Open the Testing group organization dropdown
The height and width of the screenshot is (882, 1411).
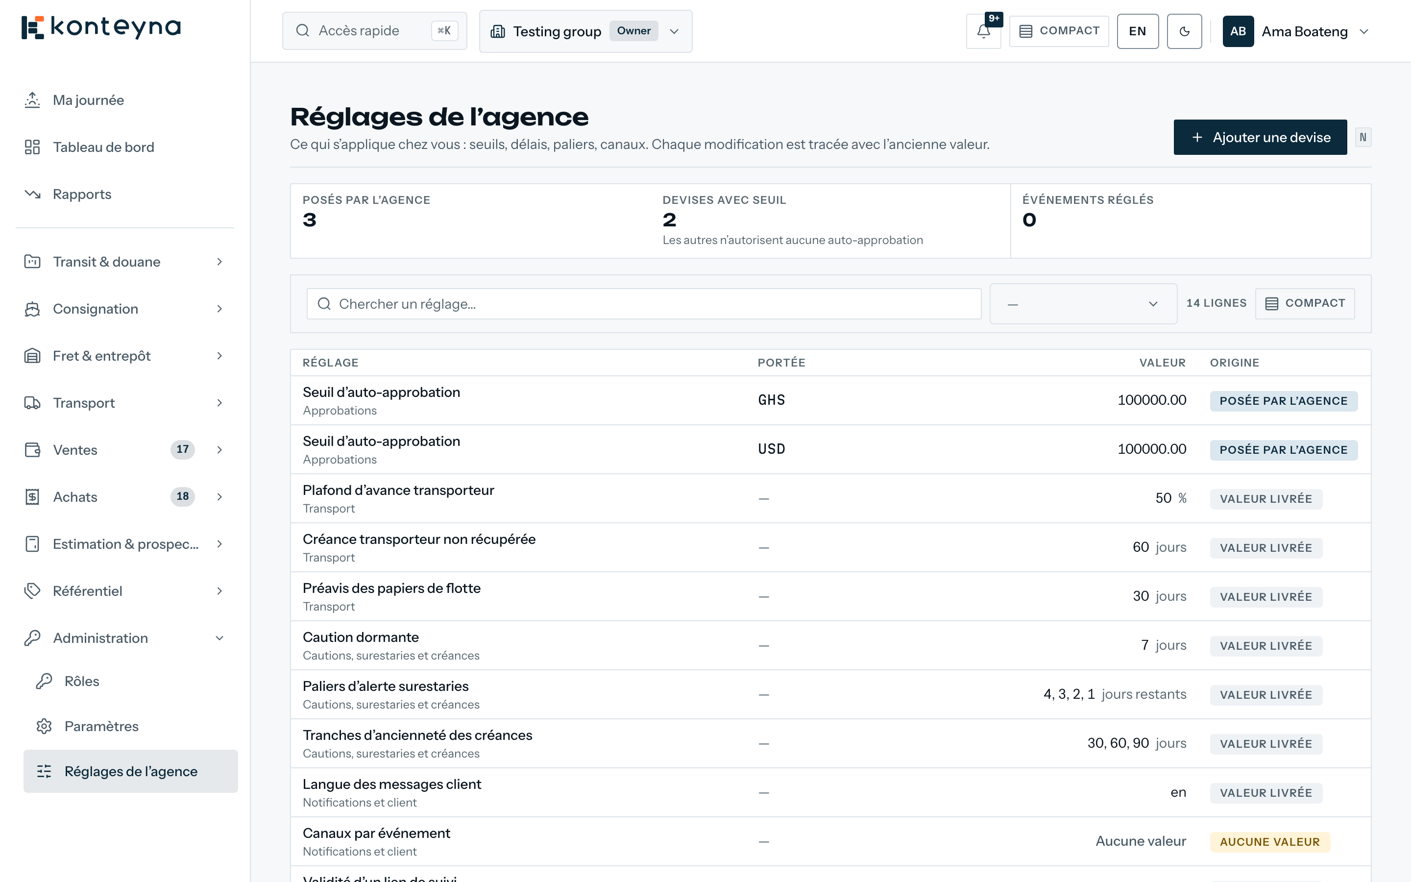(x=585, y=31)
